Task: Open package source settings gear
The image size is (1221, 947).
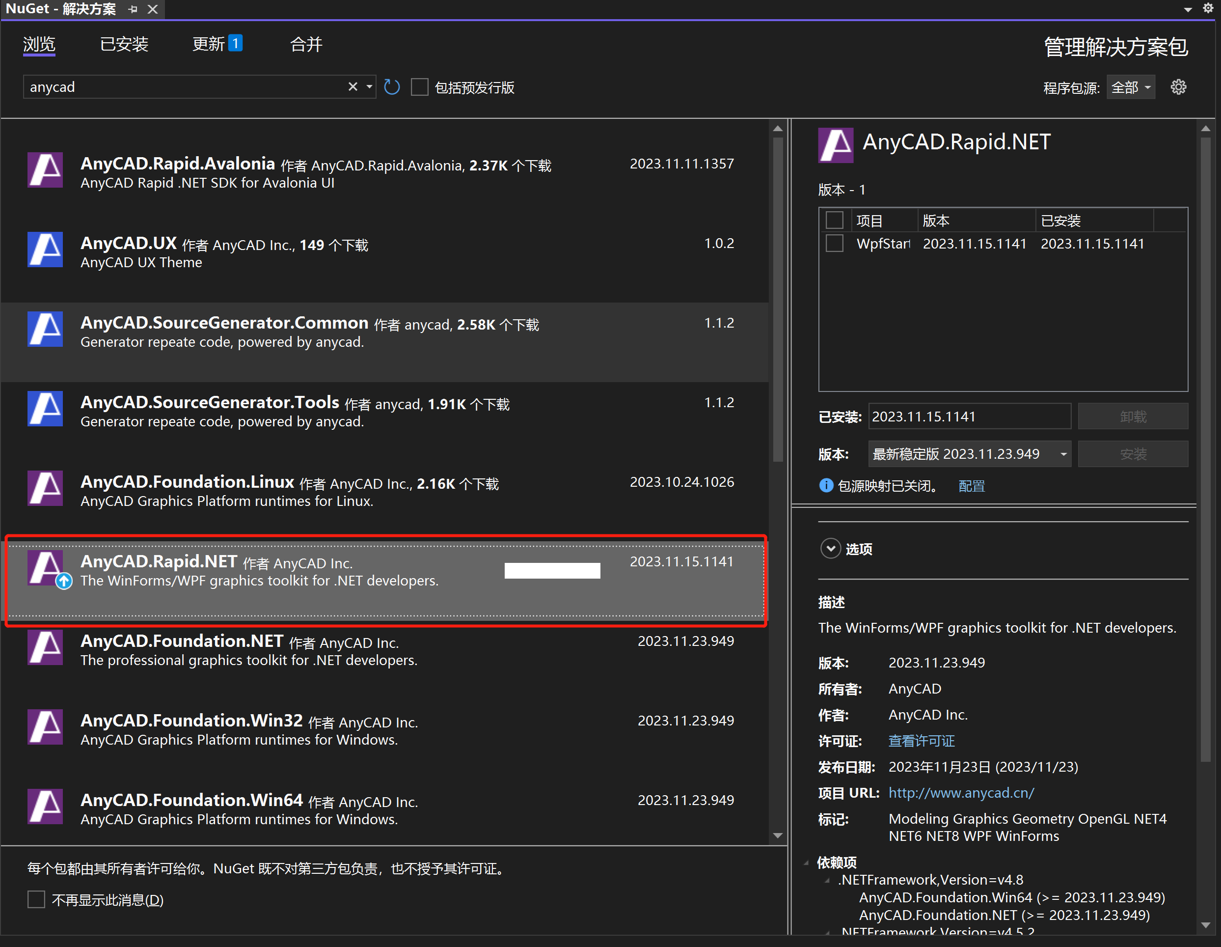Action: click(1178, 87)
